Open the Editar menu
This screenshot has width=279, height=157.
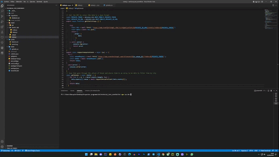click(x=12, y=2)
